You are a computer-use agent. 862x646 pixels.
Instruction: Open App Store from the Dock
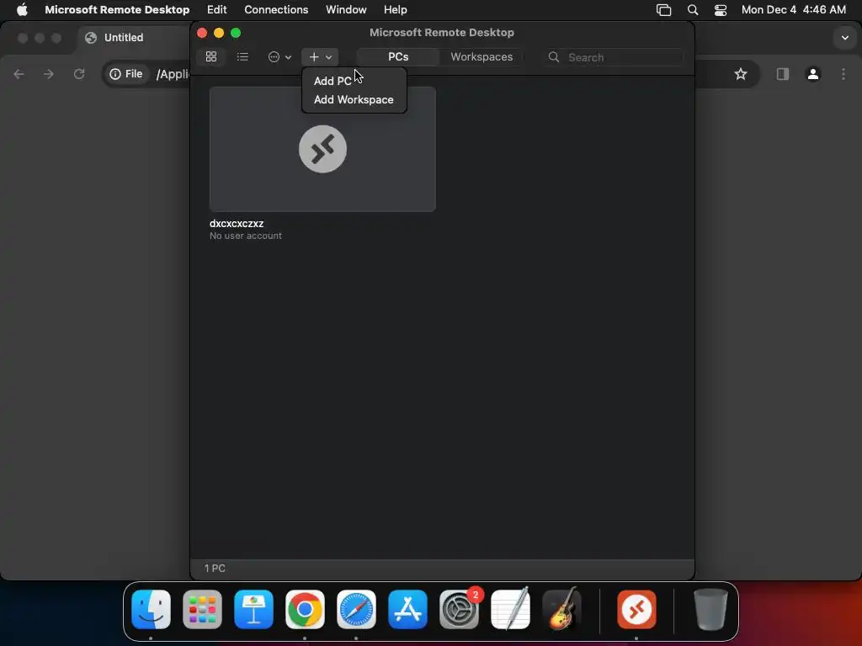pyautogui.click(x=407, y=609)
